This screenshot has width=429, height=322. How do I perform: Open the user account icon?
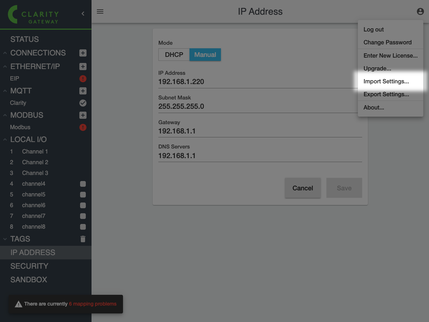[x=420, y=11]
